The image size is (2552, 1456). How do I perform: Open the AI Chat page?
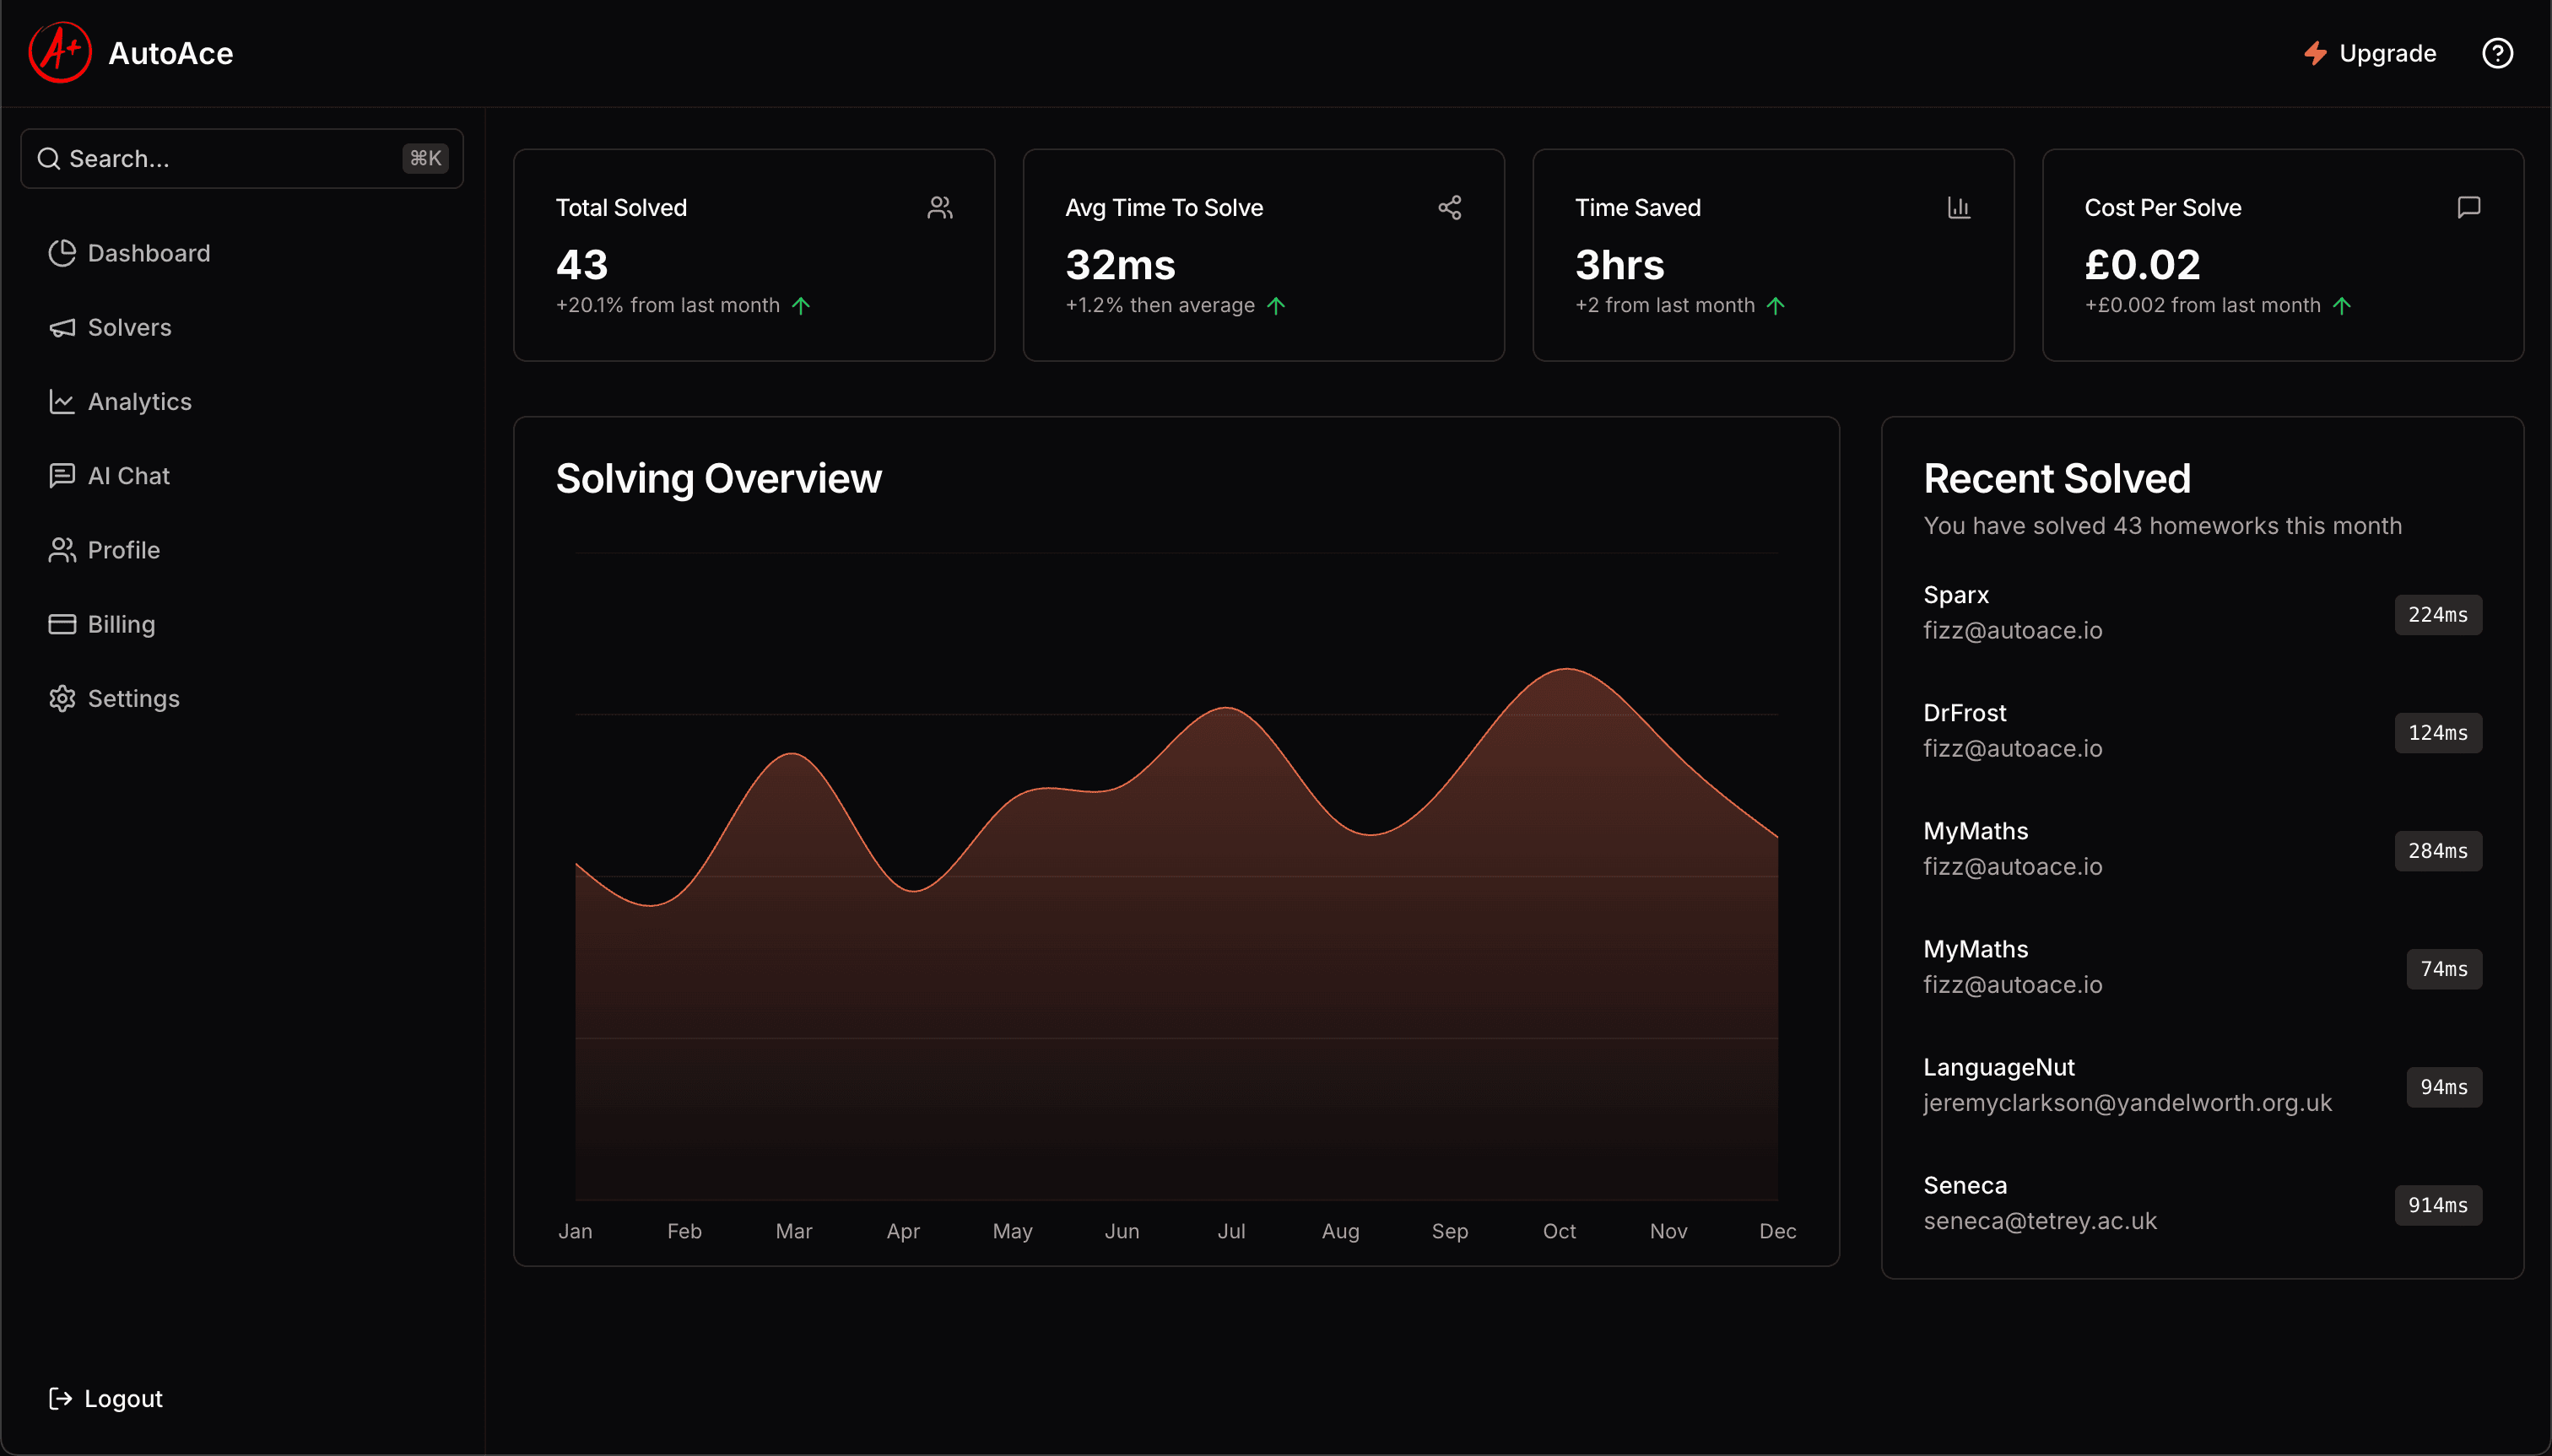[x=128, y=475]
